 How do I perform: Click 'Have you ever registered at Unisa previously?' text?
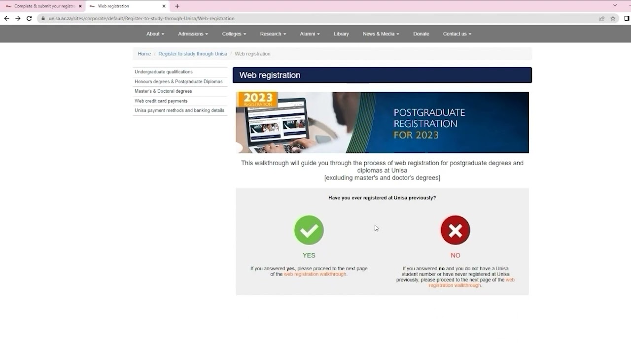point(382,198)
